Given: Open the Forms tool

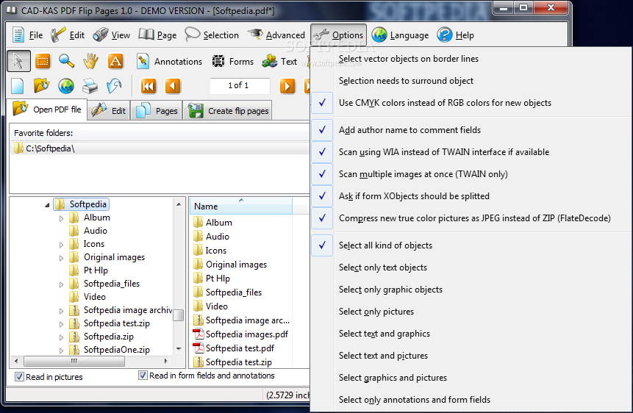Looking at the screenshot, I should click(233, 62).
